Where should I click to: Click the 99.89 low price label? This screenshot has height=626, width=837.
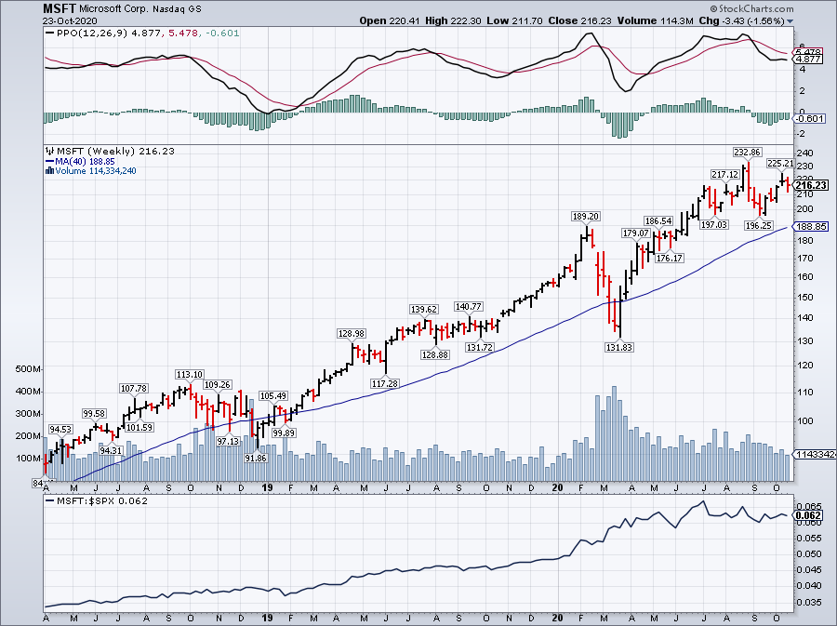coord(284,433)
